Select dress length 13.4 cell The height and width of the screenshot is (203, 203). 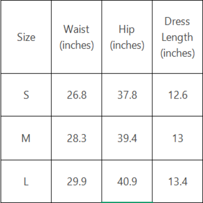[x=178, y=182]
